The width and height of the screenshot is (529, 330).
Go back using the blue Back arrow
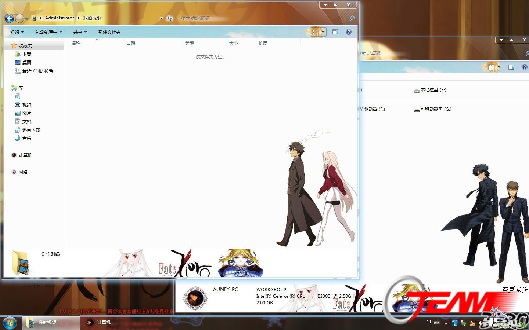tap(9, 18)
